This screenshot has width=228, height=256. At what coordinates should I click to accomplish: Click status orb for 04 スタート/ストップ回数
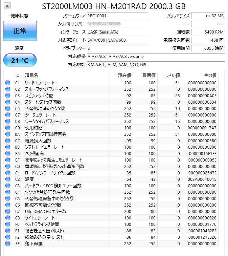pos(8,102)
